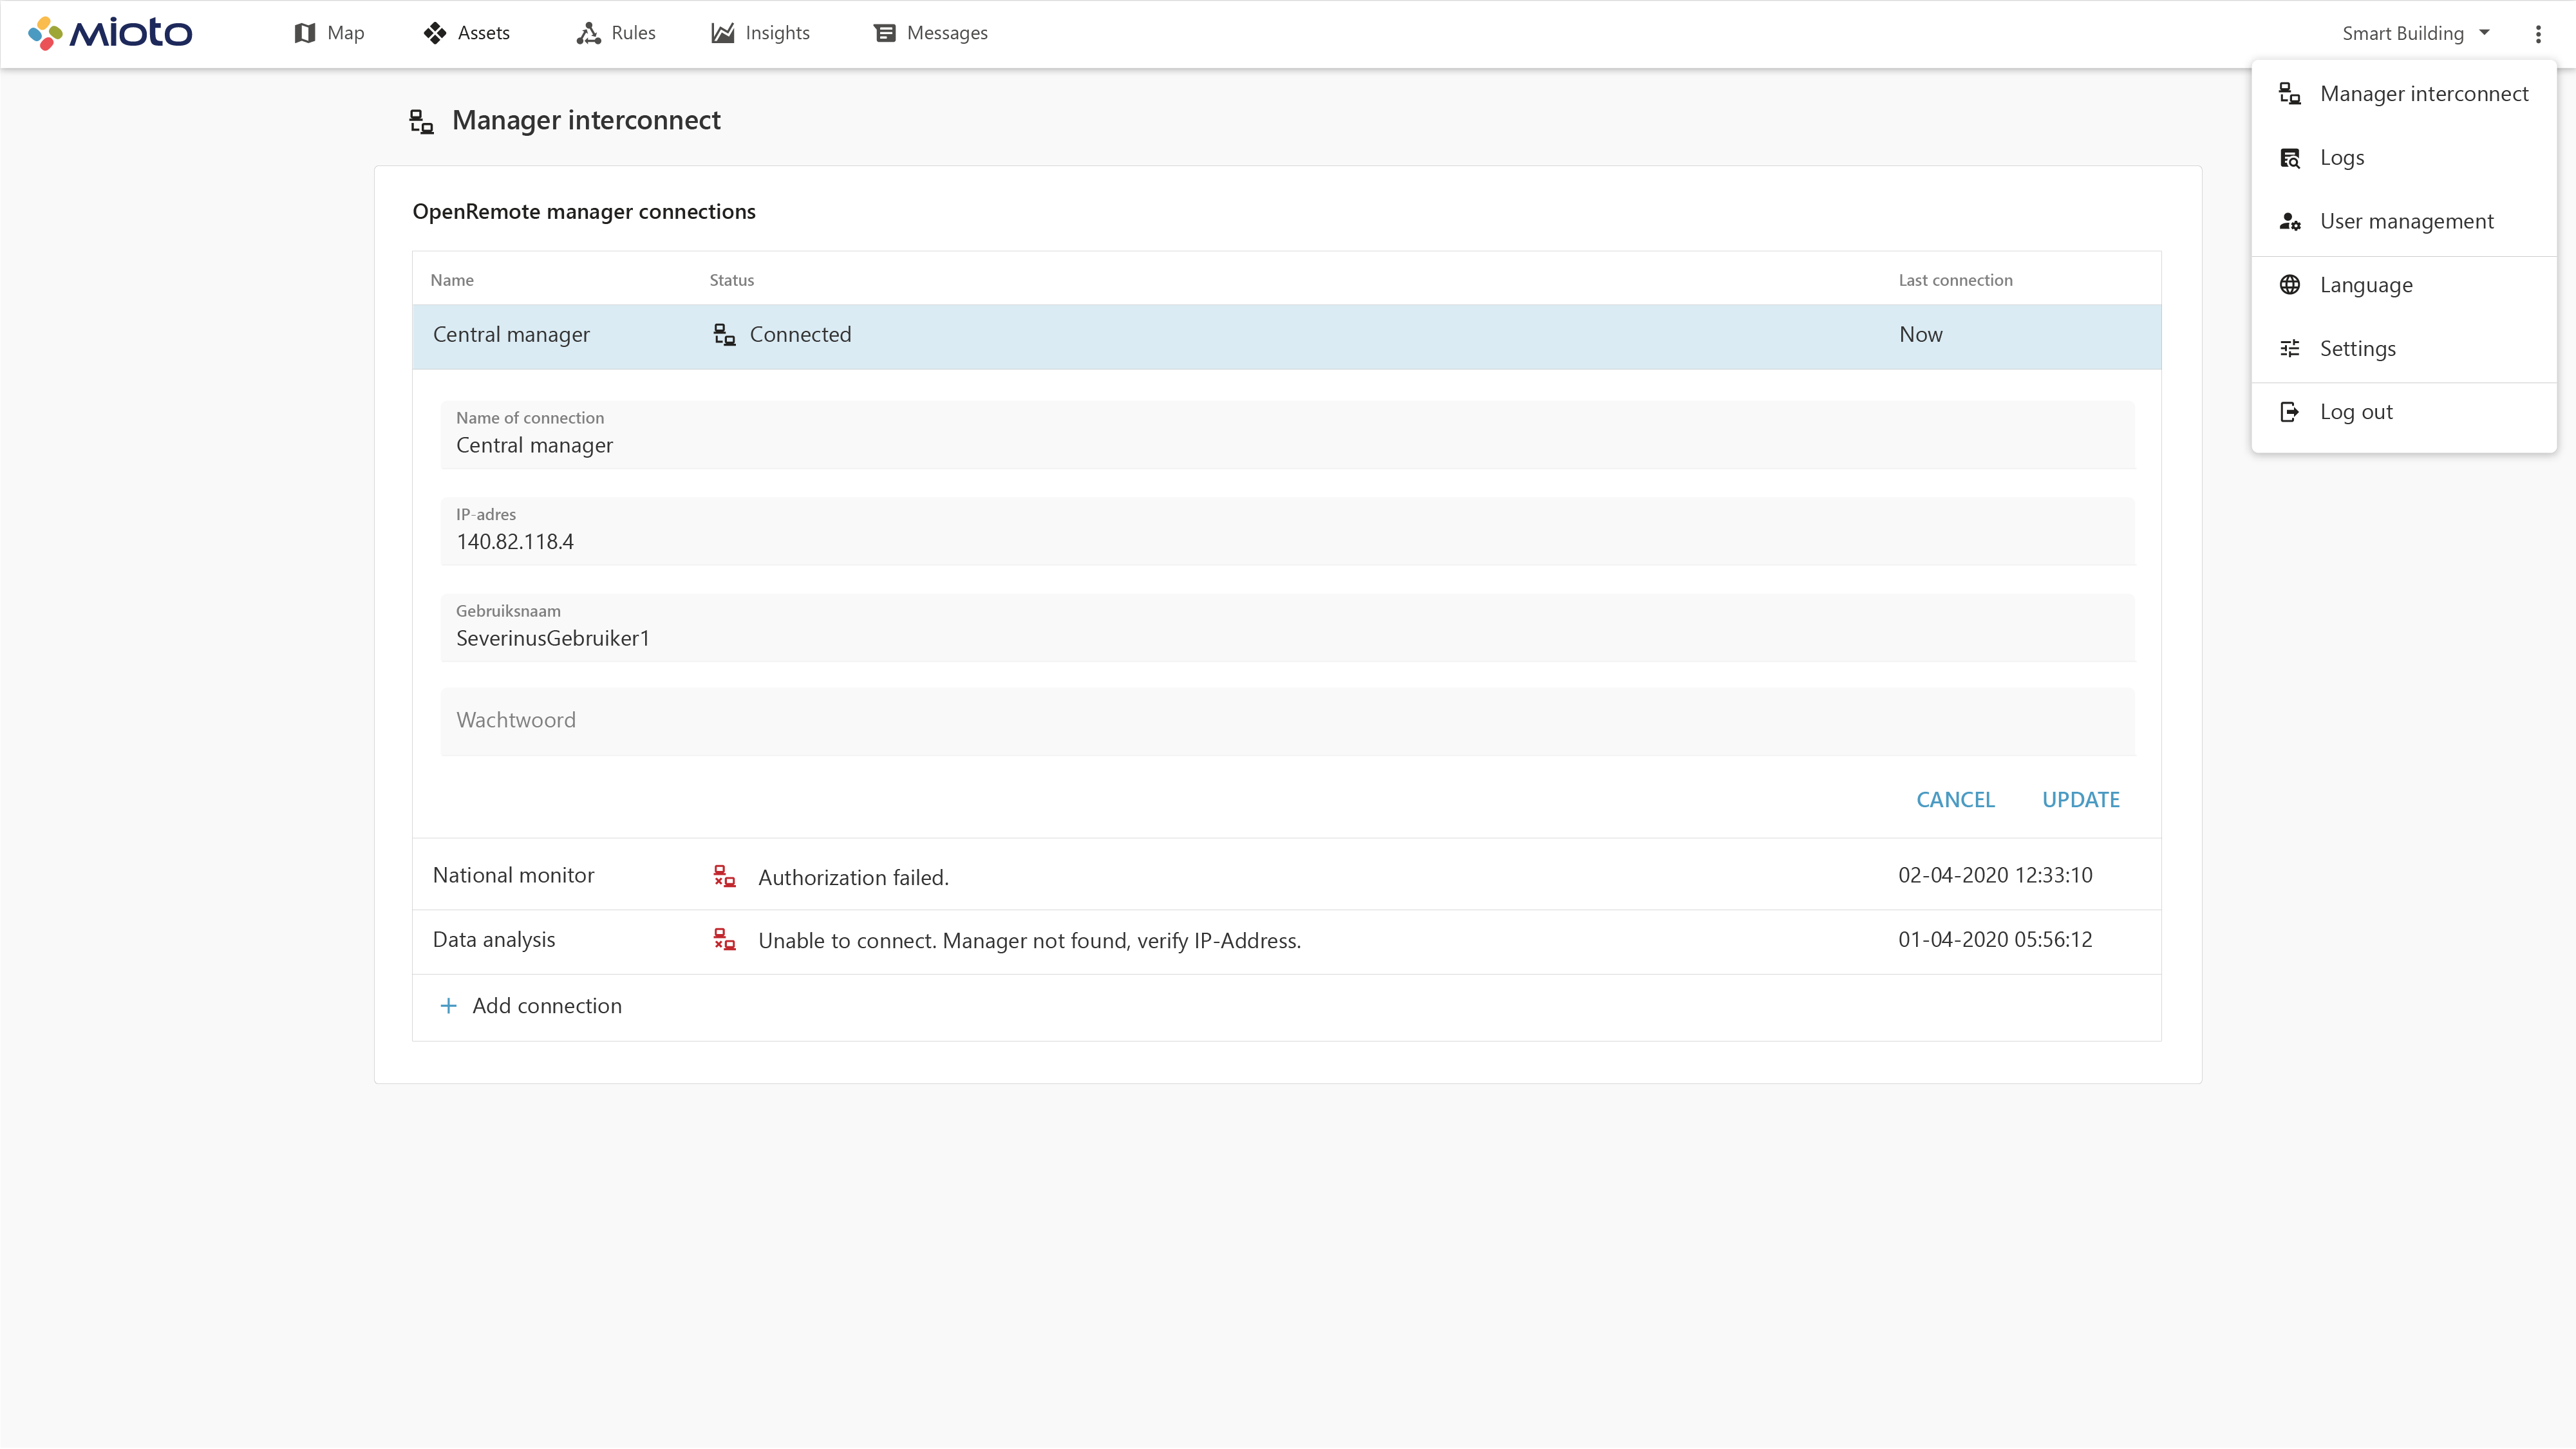This screenshot has width=2576, height=1449.
Task: Open the Smart Building realm dropdown
Action: (2416, 33)
